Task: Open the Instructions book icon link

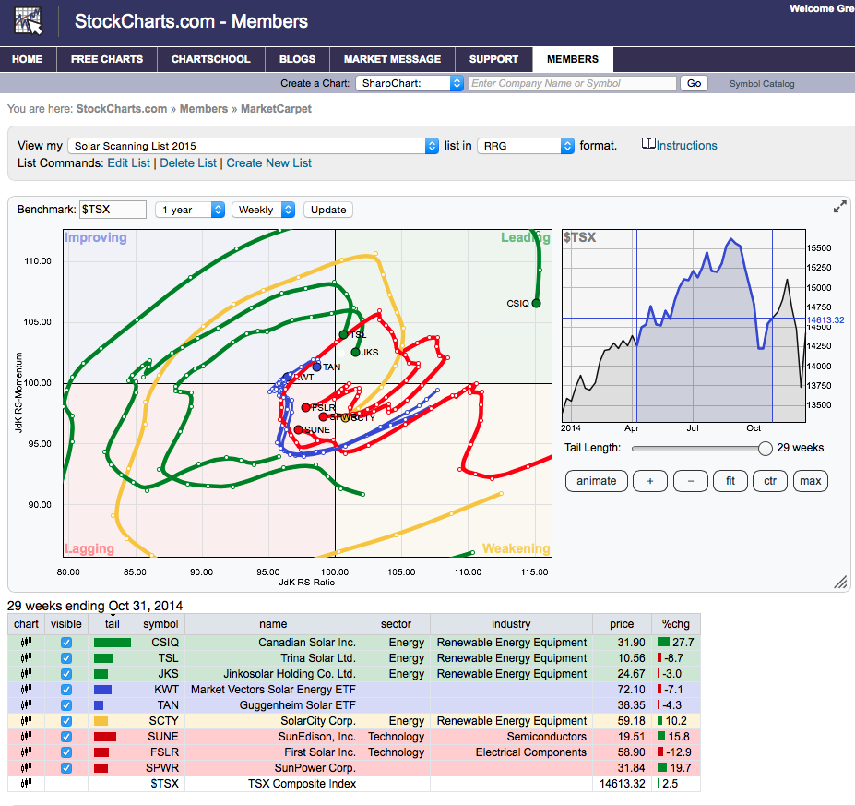Action: click(x=648, y=145)
